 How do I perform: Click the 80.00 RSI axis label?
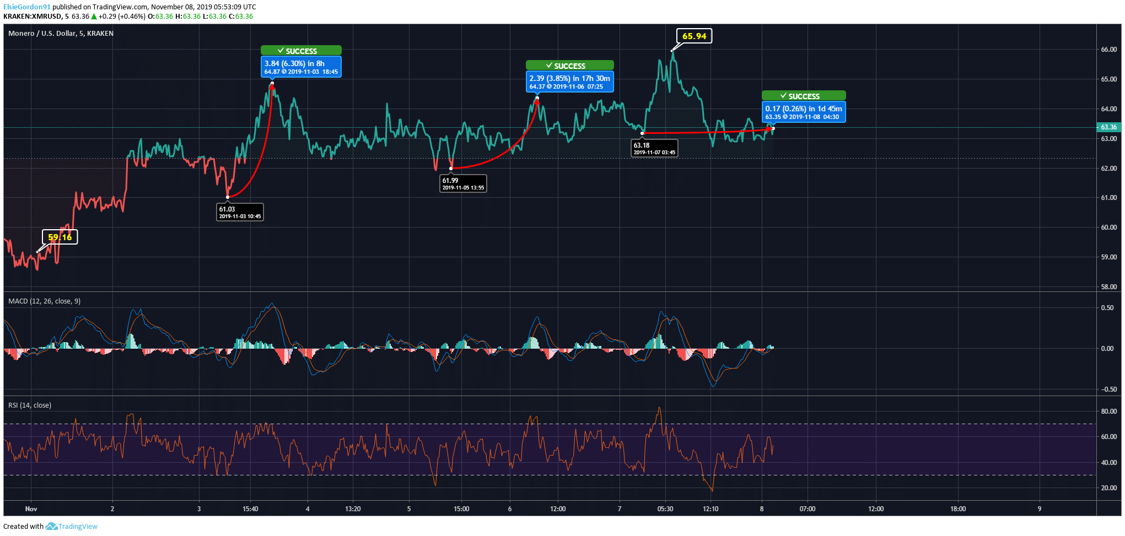click(x=1108, y=412)
